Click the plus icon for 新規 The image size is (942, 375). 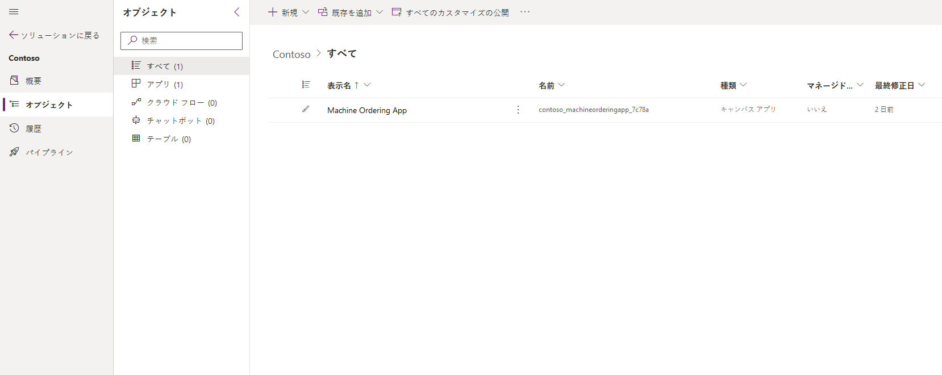pyautogui.click(x=273, y=12)
